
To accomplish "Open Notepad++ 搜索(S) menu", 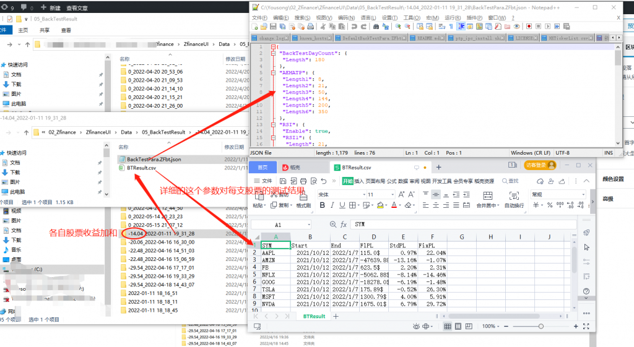I will [302, 18].
